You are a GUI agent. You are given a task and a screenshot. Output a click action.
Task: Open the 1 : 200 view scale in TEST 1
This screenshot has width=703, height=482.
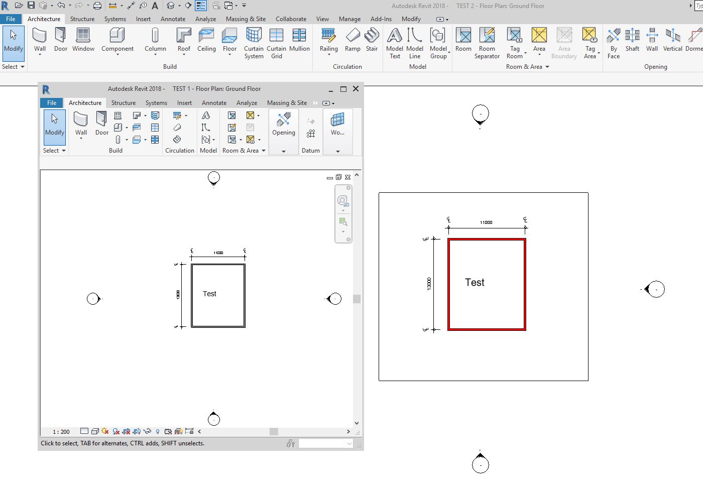coord(61,432)
